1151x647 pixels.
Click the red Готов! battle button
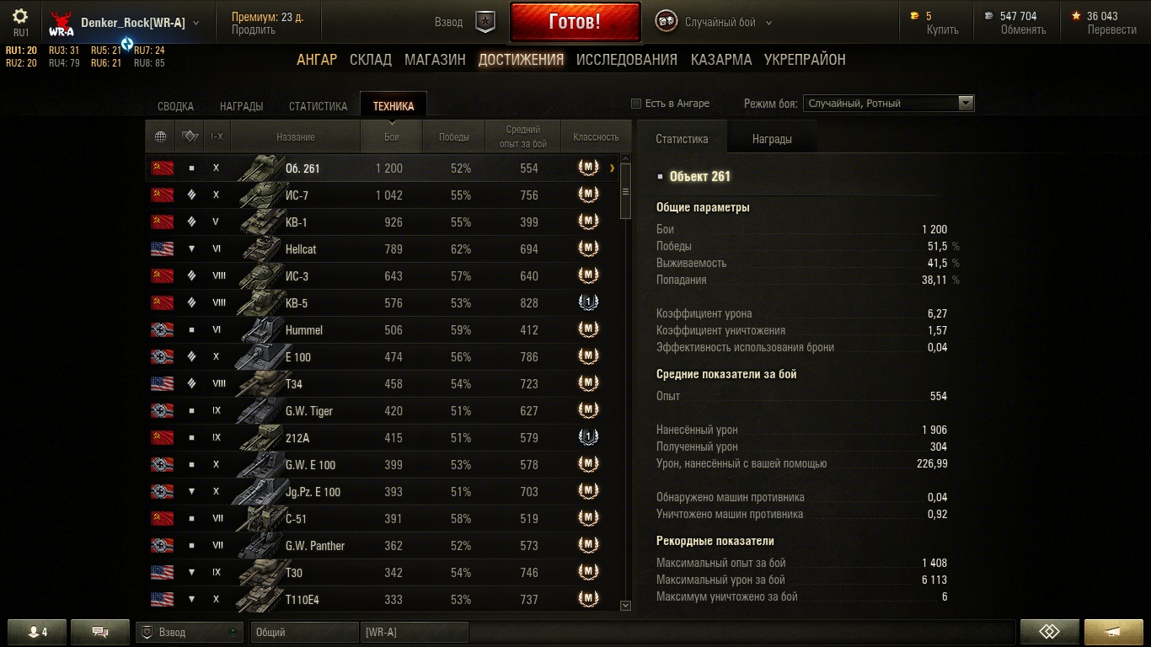[575, 22]
